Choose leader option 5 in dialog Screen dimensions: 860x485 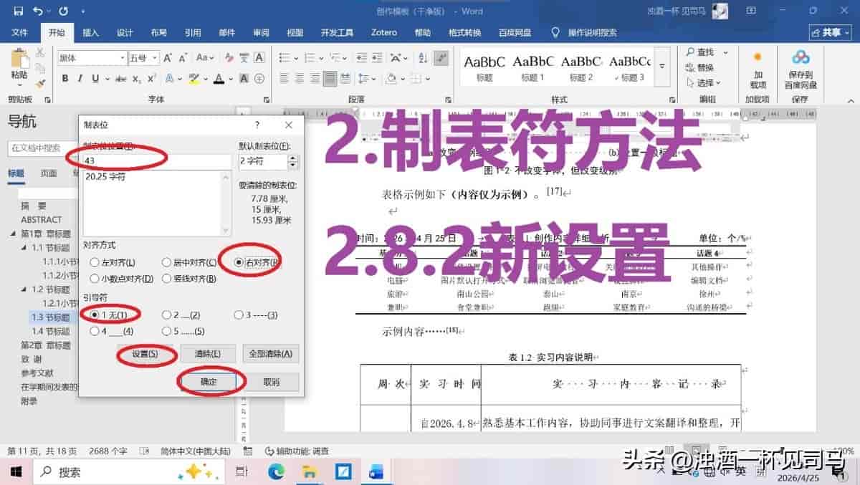click(183, 332)
